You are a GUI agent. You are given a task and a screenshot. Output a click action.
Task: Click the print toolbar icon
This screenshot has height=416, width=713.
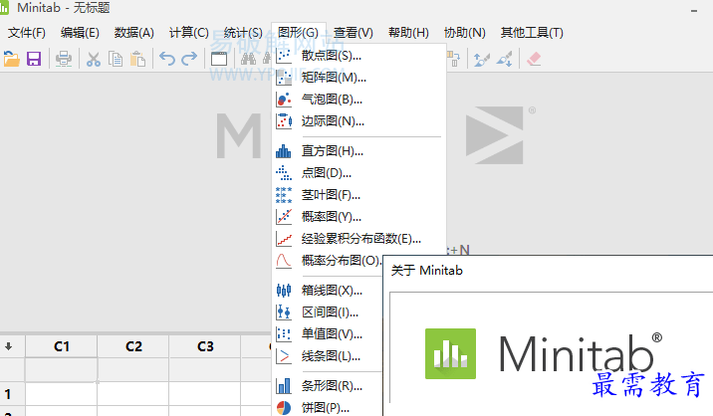64,59
